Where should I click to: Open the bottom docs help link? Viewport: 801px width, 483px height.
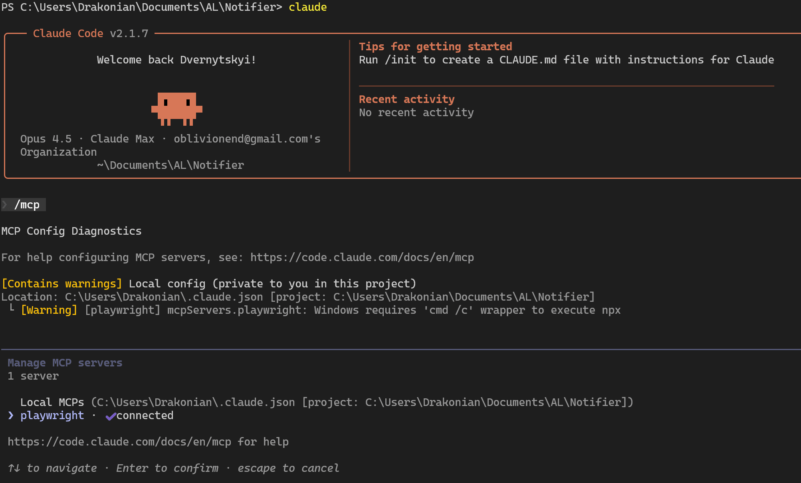[119, 442]
